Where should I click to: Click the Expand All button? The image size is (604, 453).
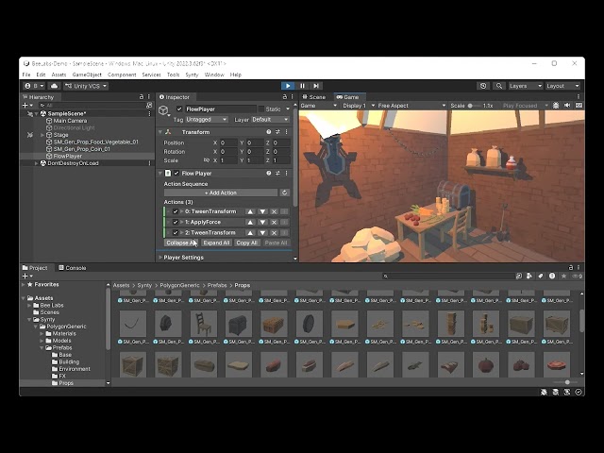click(x=216, y=243)
